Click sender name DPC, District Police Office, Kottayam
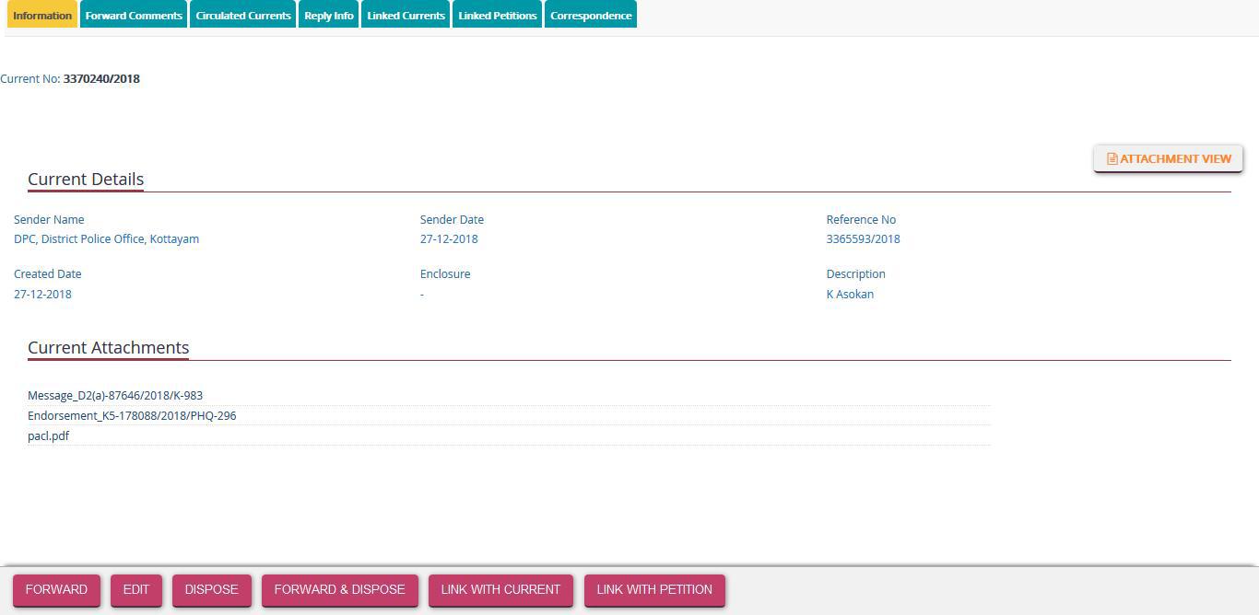Image resolution: width=1259 pixels, height=615 pixels. pyautogui.click(x=106, y=238)
